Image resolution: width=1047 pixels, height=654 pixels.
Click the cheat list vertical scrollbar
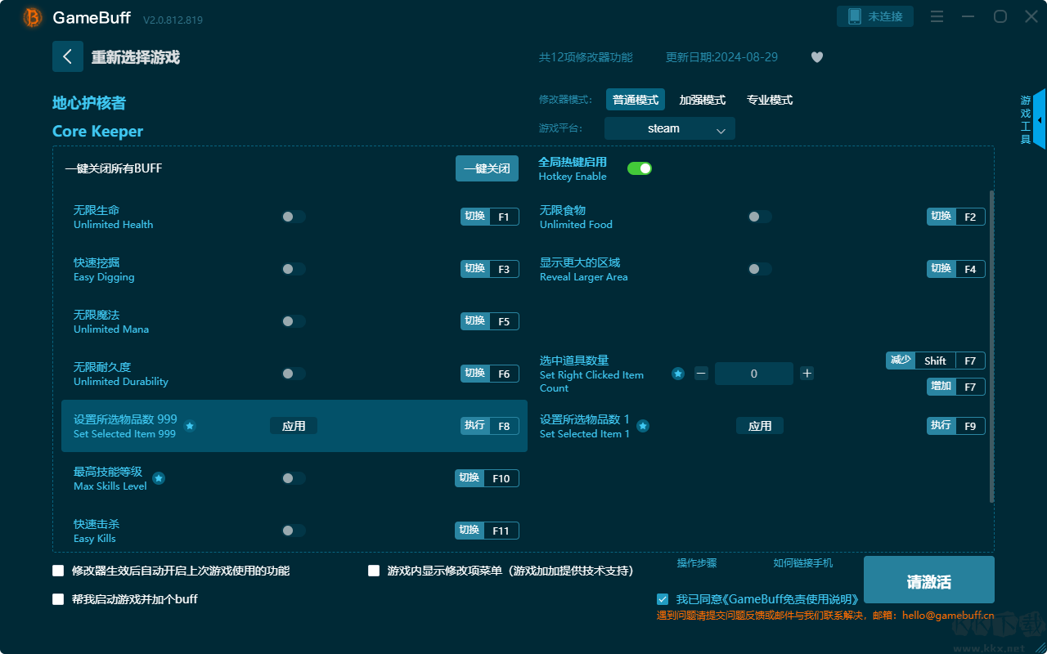click(x=992, y=347)
